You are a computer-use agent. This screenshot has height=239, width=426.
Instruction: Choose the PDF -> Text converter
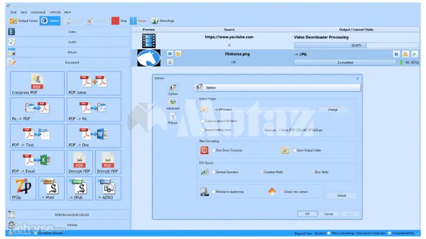37,136
